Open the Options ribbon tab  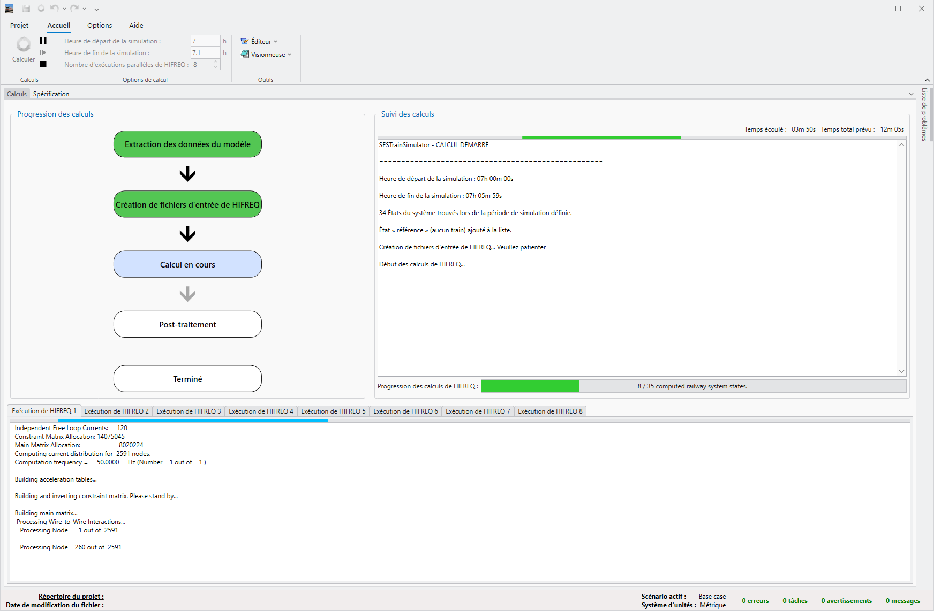[100, 25]
